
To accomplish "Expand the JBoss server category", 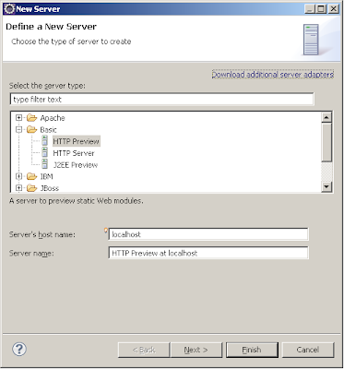I will [x=19, y=188].
